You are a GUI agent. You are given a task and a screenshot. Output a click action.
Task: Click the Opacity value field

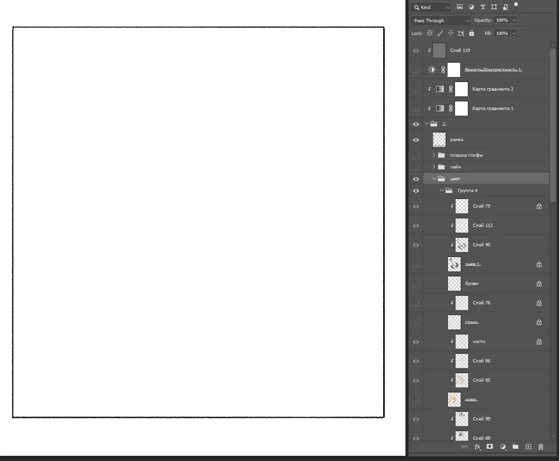coord(502,20)
